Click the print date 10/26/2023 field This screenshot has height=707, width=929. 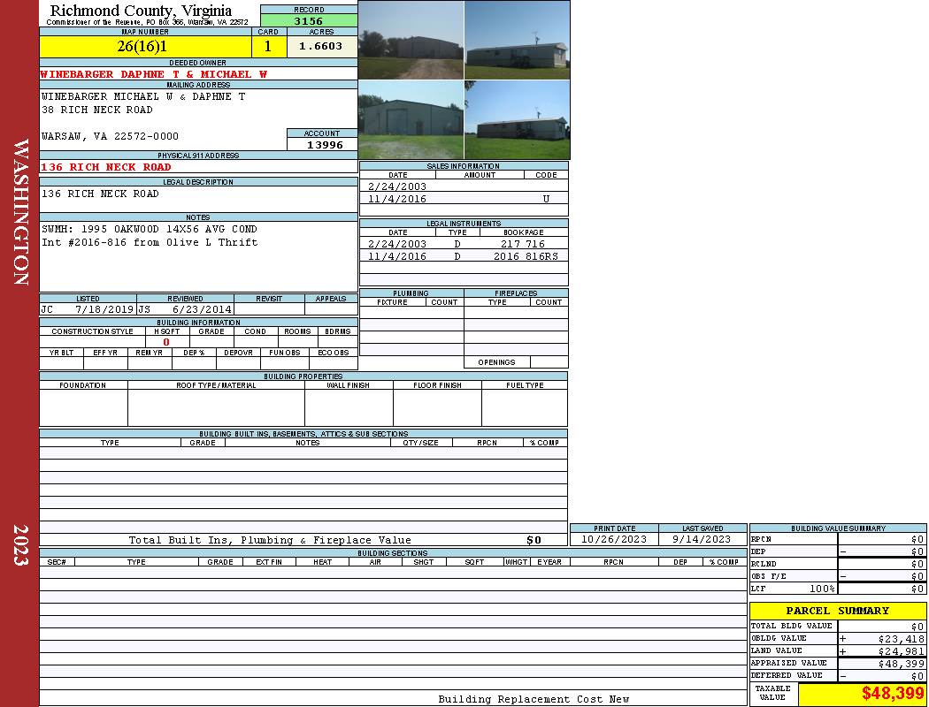(613, 539)
